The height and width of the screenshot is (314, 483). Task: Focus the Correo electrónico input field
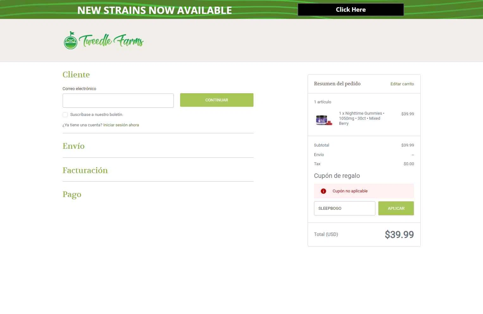point(118,100)
